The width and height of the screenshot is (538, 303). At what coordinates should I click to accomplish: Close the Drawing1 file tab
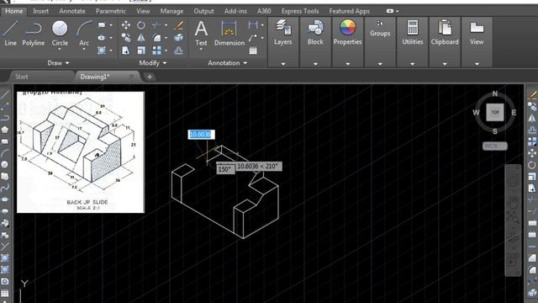click(x=132, y=77)
